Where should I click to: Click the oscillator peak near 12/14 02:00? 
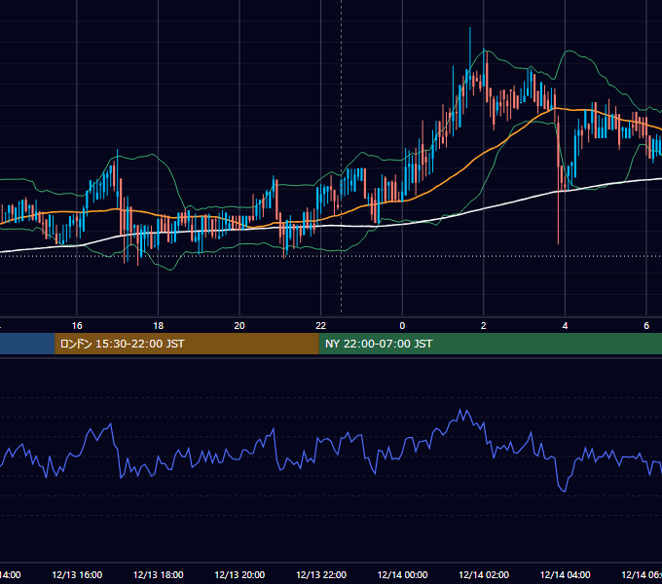(460, 410)
